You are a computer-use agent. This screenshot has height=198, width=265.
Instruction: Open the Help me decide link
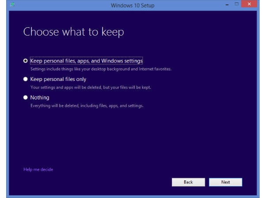pyautogui.click(x=38, y=169)
